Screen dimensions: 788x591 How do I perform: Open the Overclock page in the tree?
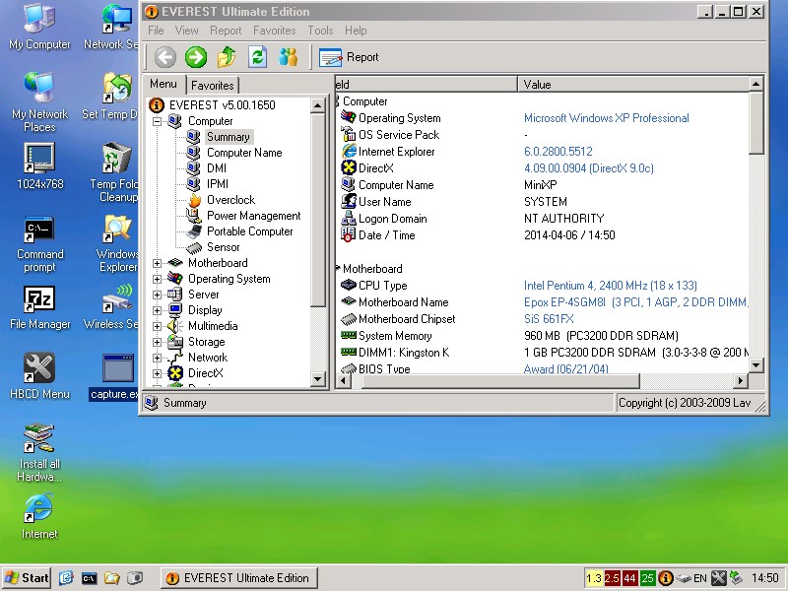click(230, 200)
